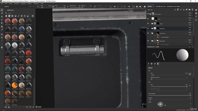Open the Brush properties tab icon
Image resolution: width=198 pixels, height=111 pixels.
tap(148, 64)
